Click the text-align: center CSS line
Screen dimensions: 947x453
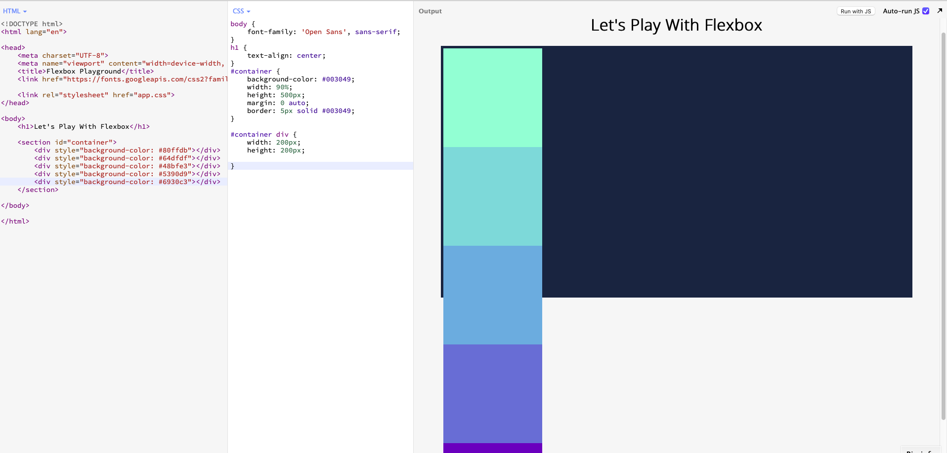pyautogui.click(x=286, y=55)
